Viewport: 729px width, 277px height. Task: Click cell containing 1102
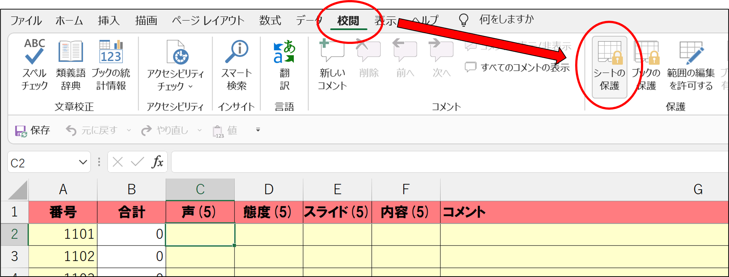[63, 257]
